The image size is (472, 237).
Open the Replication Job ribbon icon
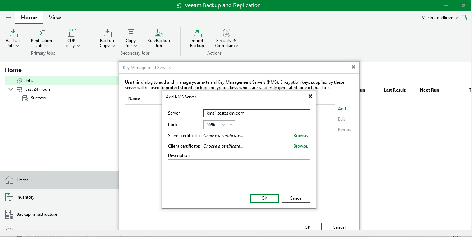click(x=42, y=33)
